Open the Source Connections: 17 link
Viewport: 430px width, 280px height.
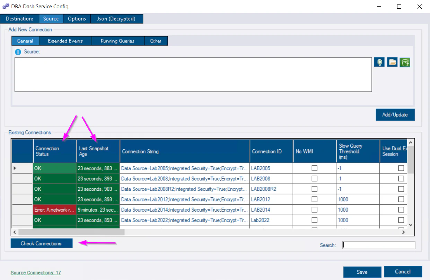click(36, 272)
